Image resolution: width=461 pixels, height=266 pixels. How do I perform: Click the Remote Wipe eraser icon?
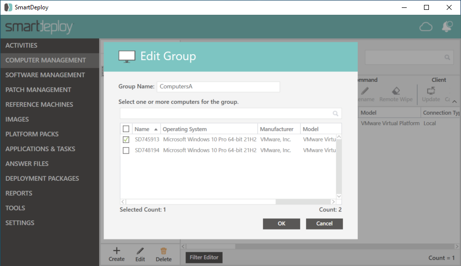coord(396,91)
